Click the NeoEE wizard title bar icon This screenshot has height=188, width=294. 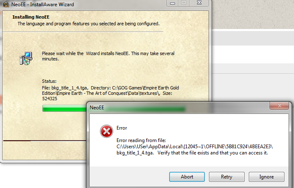coord(6,4)
